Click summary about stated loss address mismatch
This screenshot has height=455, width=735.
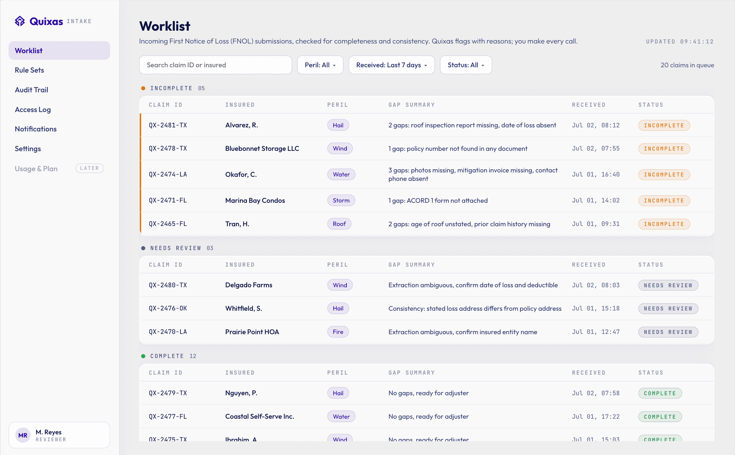(x=475, y=308)
